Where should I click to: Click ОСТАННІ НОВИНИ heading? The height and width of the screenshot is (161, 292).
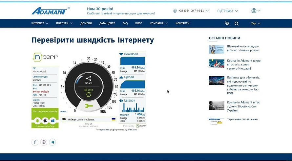point(224,38)
